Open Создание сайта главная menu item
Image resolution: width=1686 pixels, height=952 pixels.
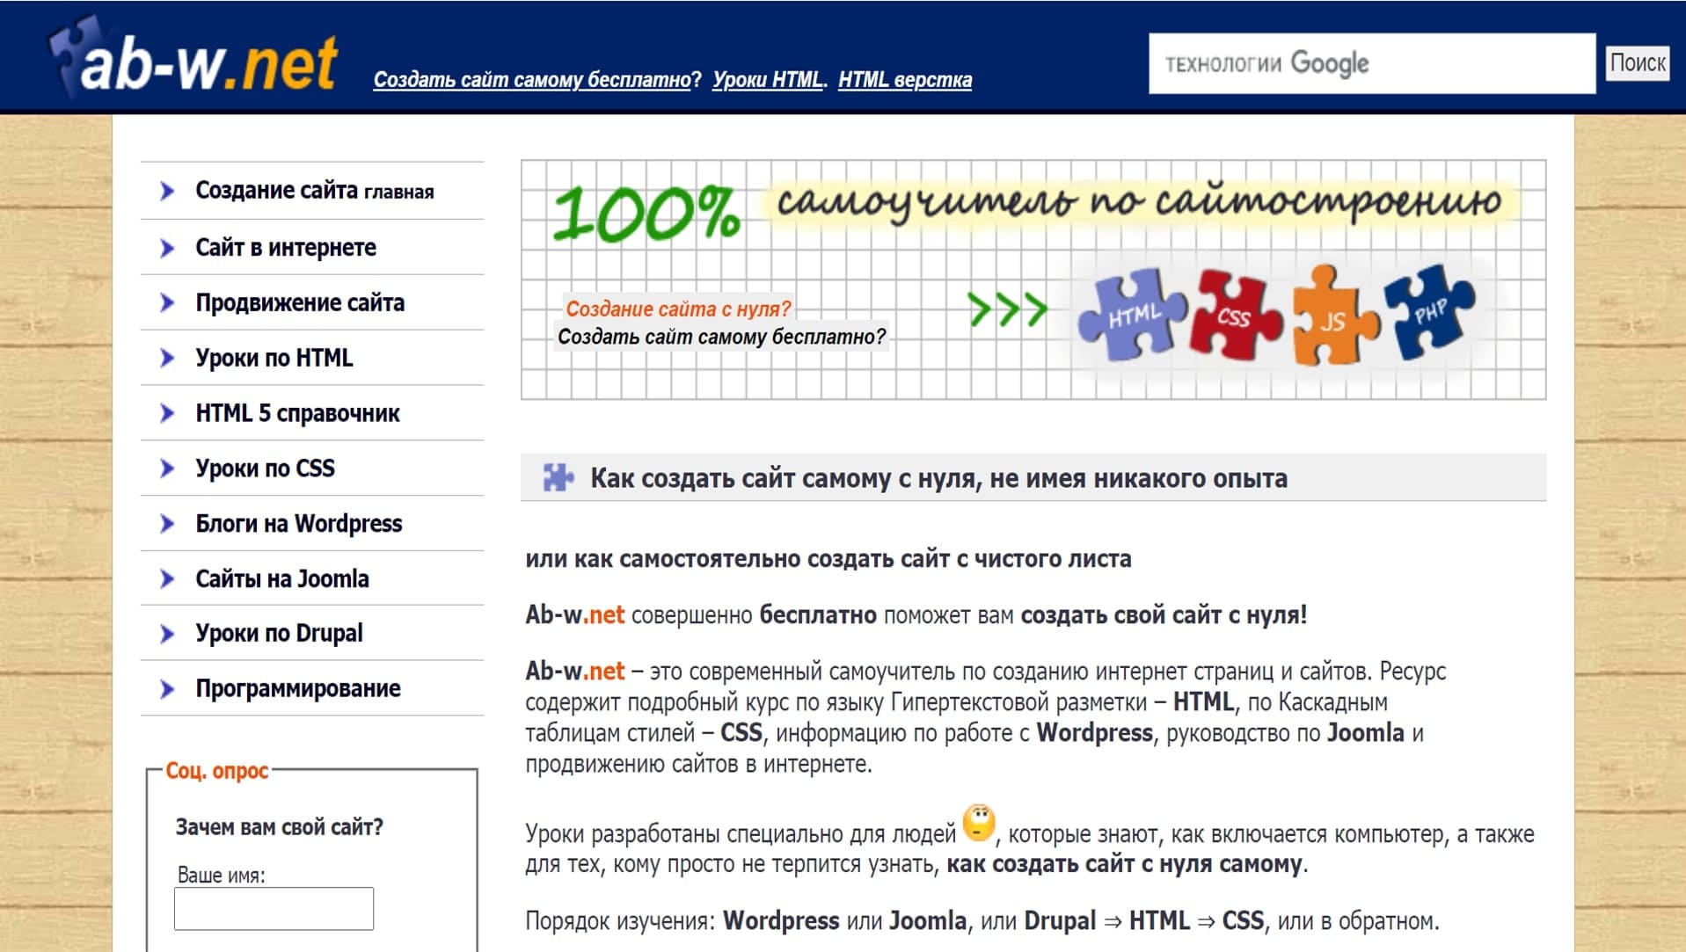point(314,191)
